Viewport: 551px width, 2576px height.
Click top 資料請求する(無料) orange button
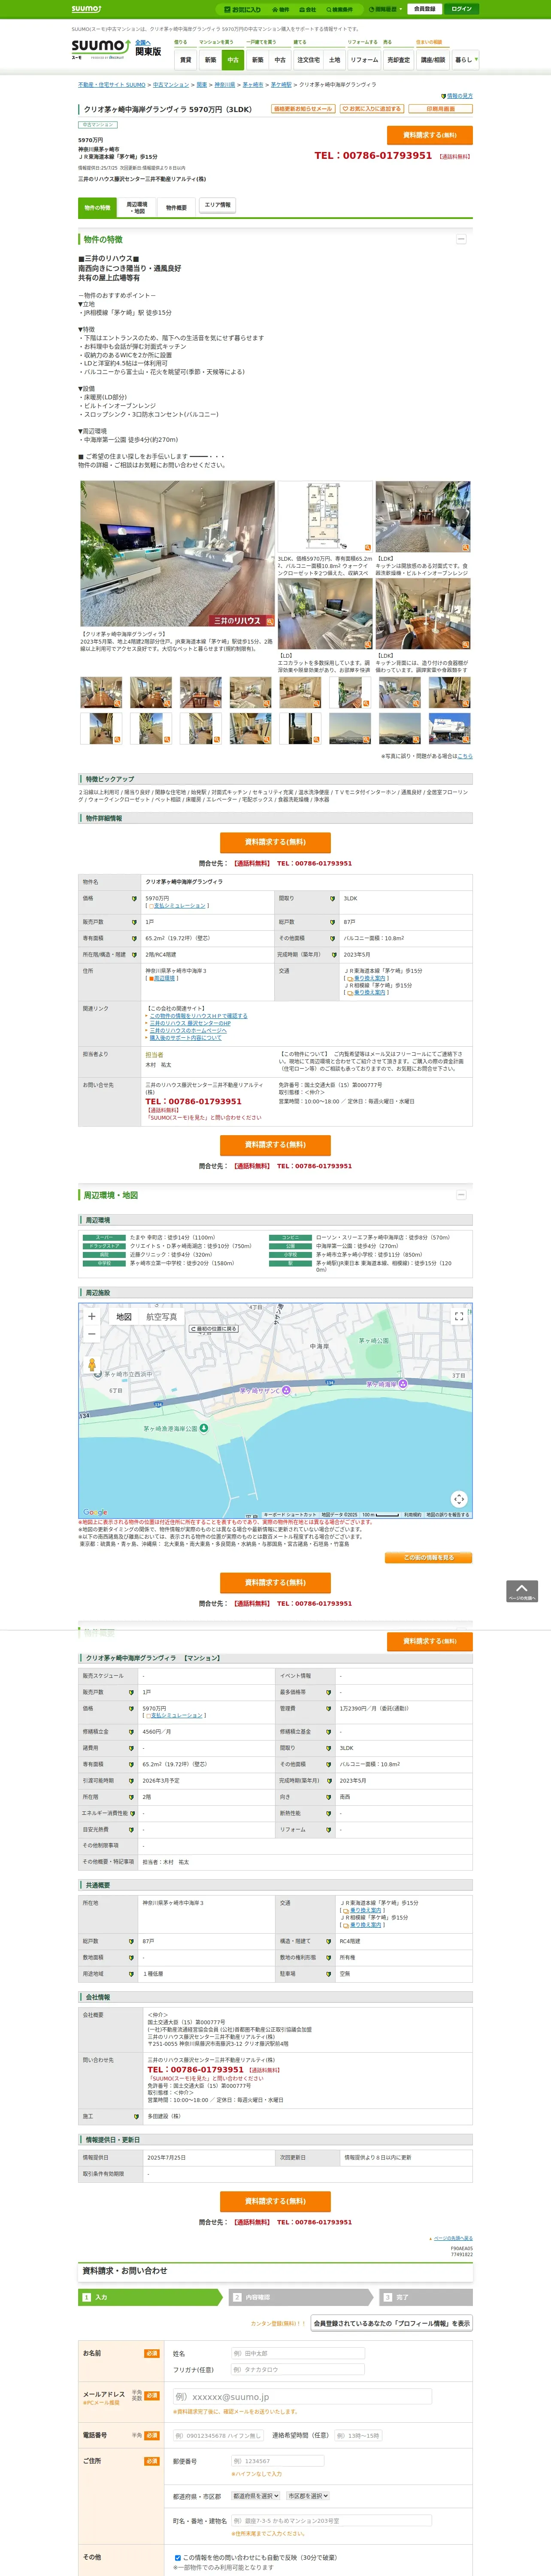(430, 135)
